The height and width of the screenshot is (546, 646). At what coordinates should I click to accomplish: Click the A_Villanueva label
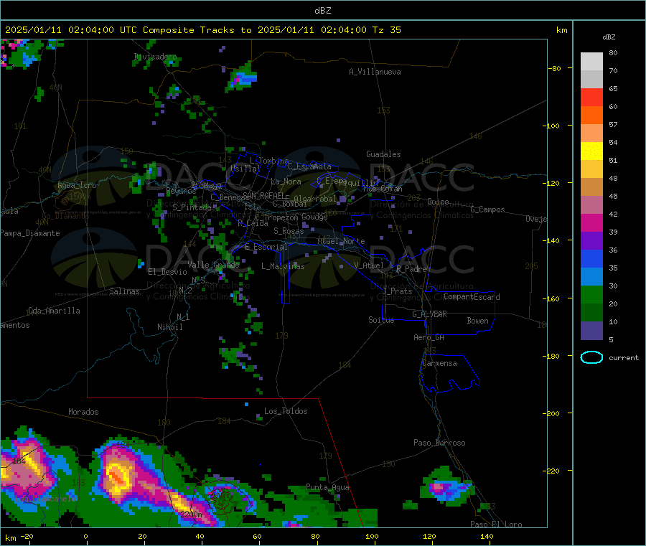pos(375,72)
